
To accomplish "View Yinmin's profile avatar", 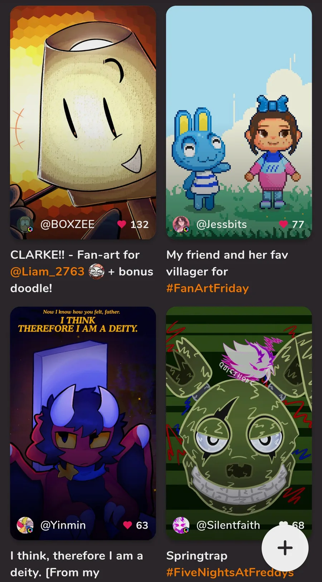I will tap(25, 525).
